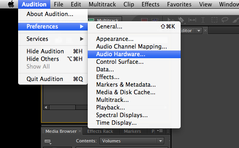Click the drive shortcuts icon in Media Browser

(x=48, y=142)
